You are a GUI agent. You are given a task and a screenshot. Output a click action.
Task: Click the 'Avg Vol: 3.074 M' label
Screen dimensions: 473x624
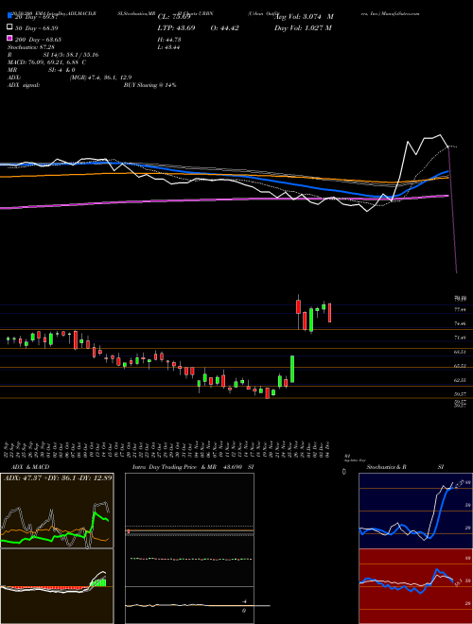tap(304, 17)
